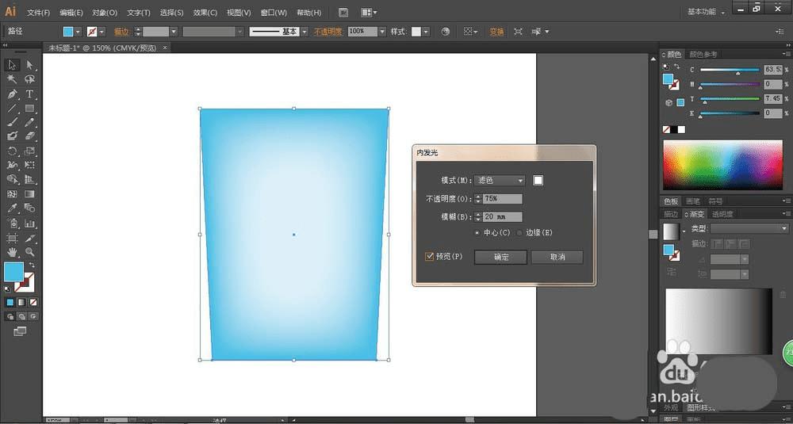793x424 pixels.
Task: Select the Selection tool arrow
Action: pos(12,65)
